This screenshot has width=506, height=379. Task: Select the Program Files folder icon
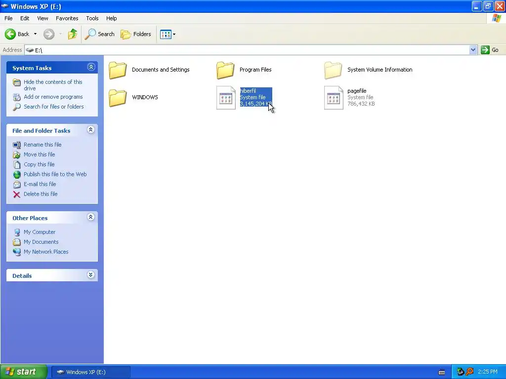tap(225, 70)
